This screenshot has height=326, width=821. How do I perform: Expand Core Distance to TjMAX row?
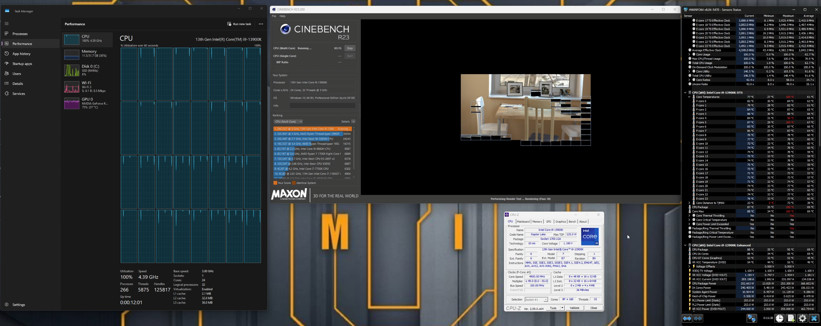(x=689, y=203)
